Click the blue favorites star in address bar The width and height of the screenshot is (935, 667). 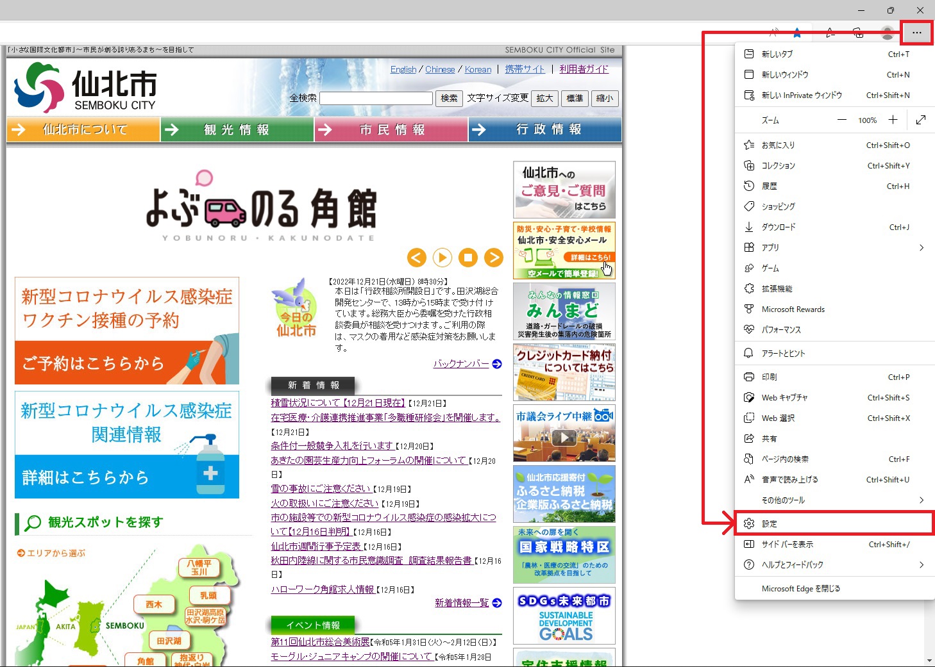pyautogui.click(x=796, y=33)
